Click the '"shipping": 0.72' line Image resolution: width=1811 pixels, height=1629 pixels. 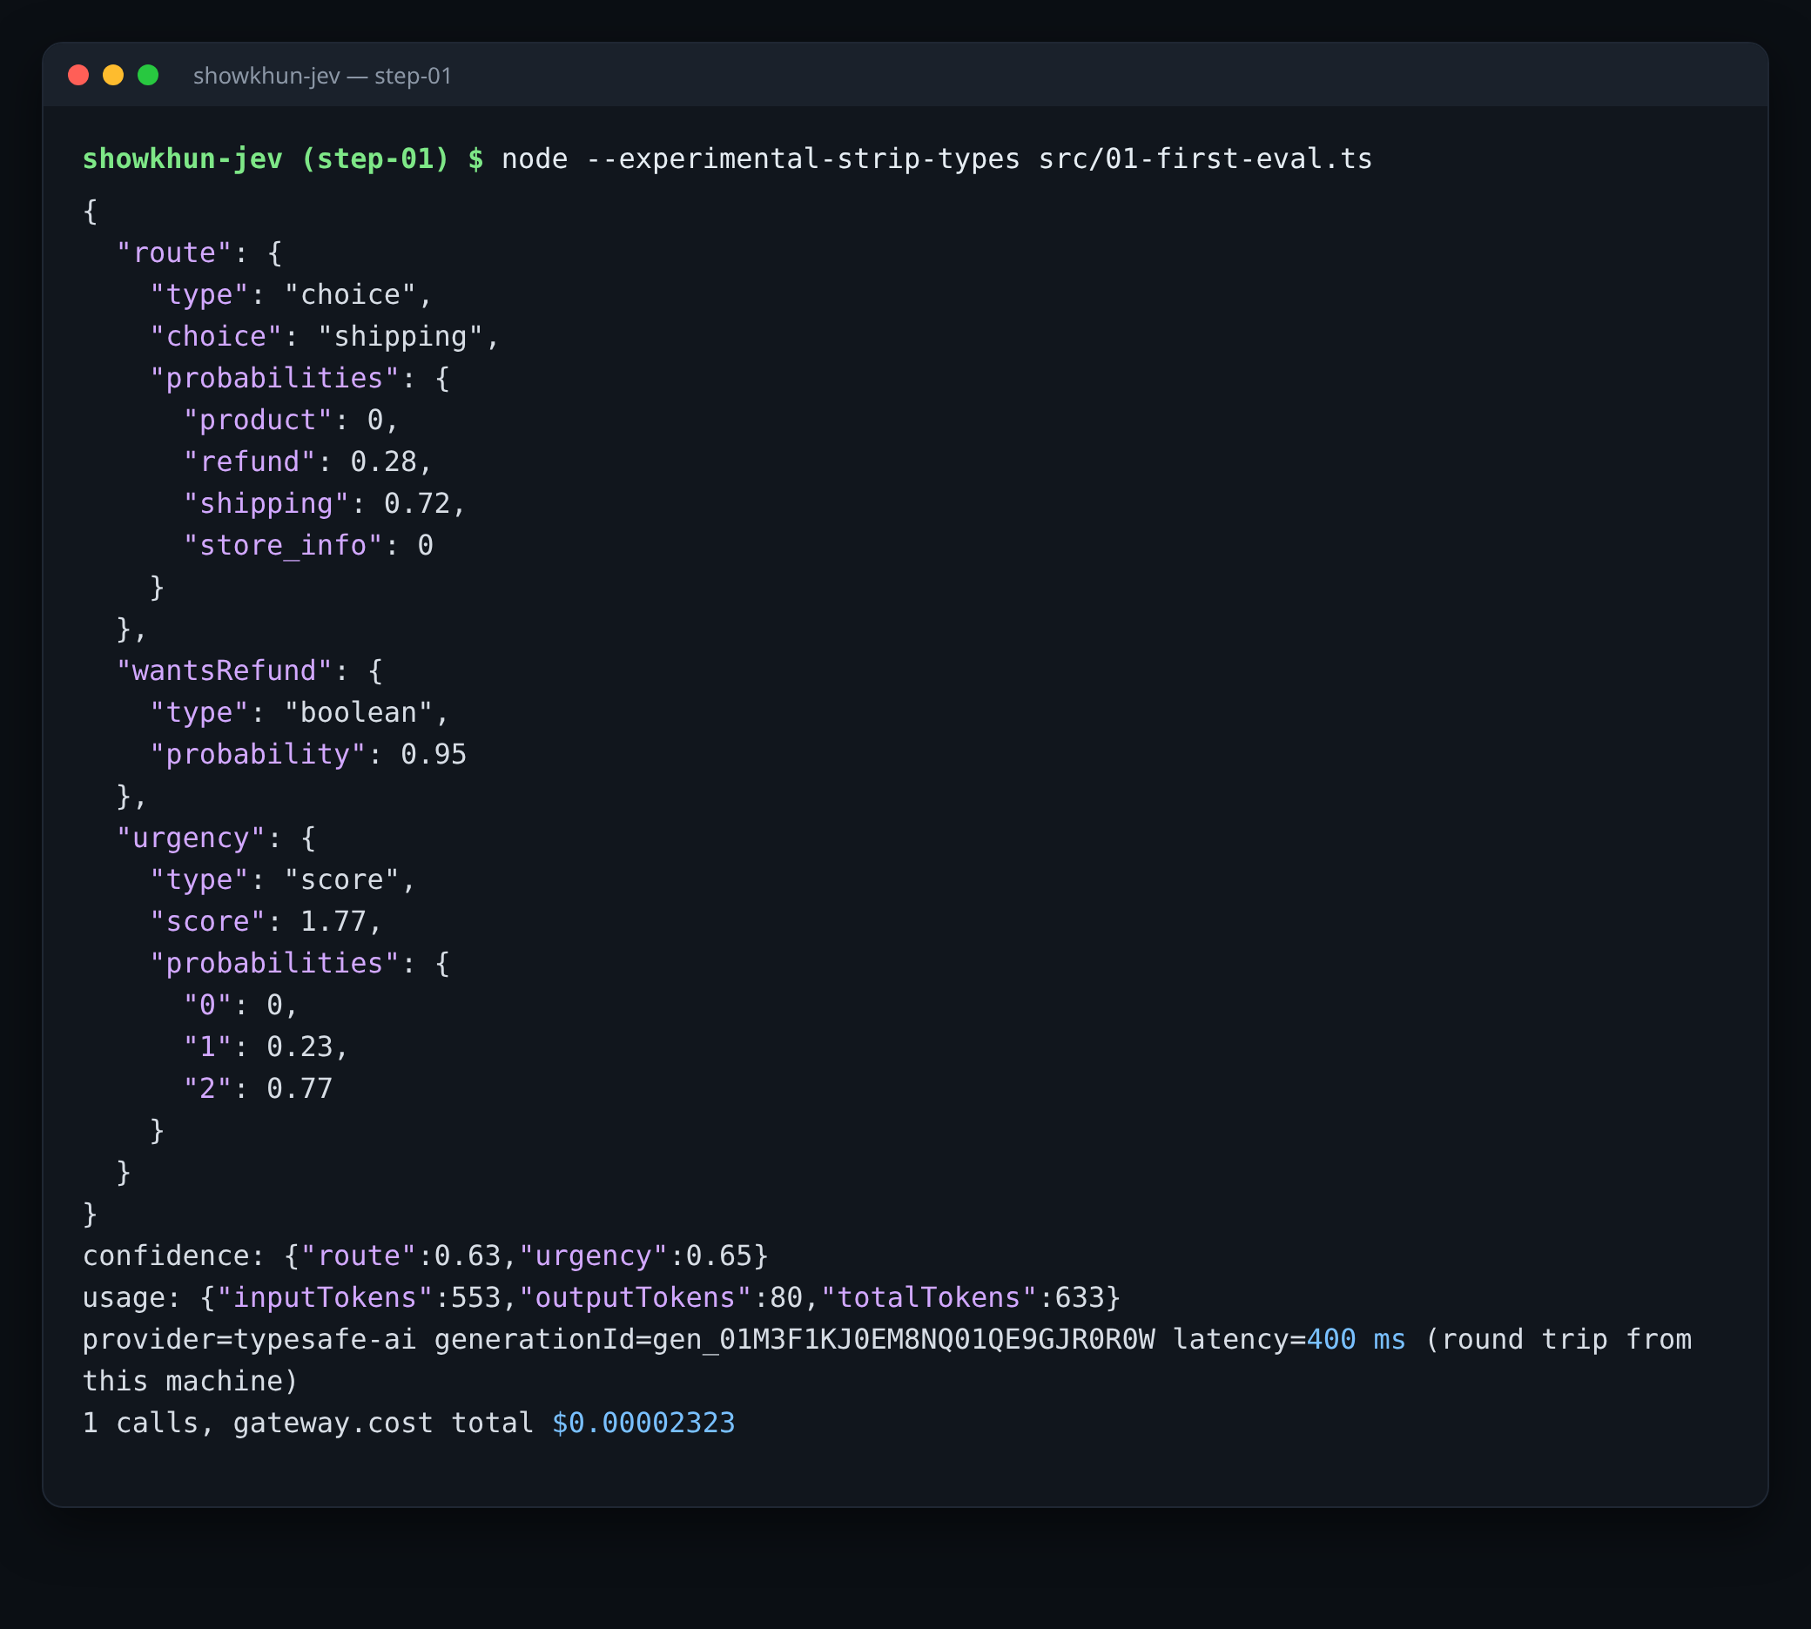(325, 503)
